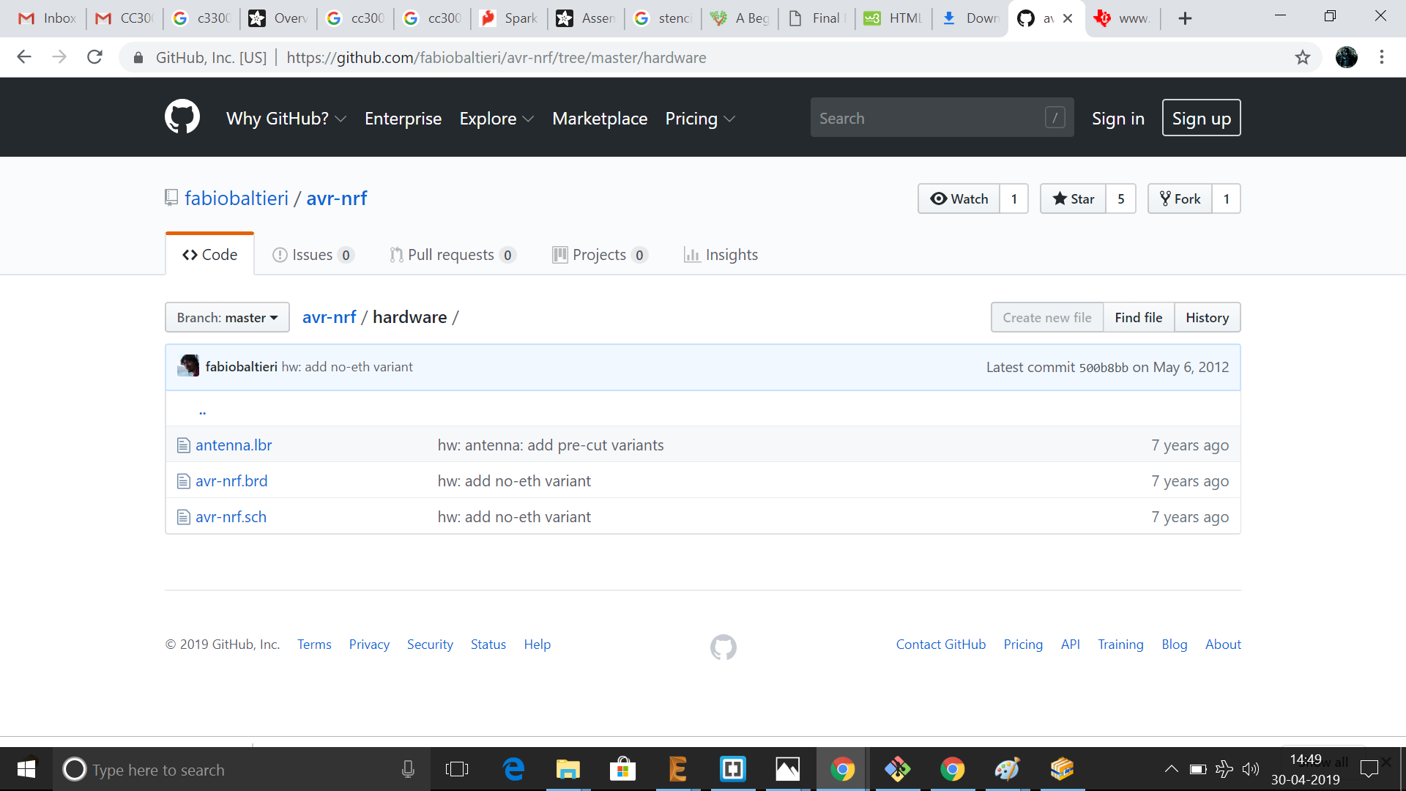Click the fabiobaltieri avatar in commit bar
The height and width of the screenshot is (791, 1406).
pyautogui.click(x=188, y=366)
